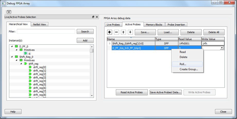Expand the Shift_Reg_0/shft_reg[13:0] table row

tap(110, 44)
